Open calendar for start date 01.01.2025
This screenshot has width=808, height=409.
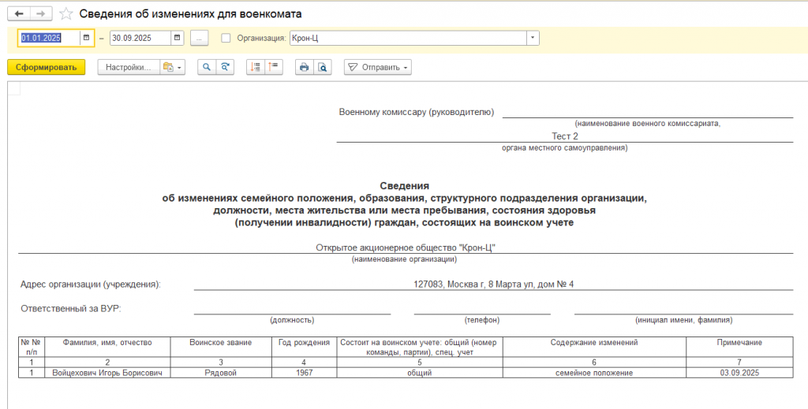[86, 38]
